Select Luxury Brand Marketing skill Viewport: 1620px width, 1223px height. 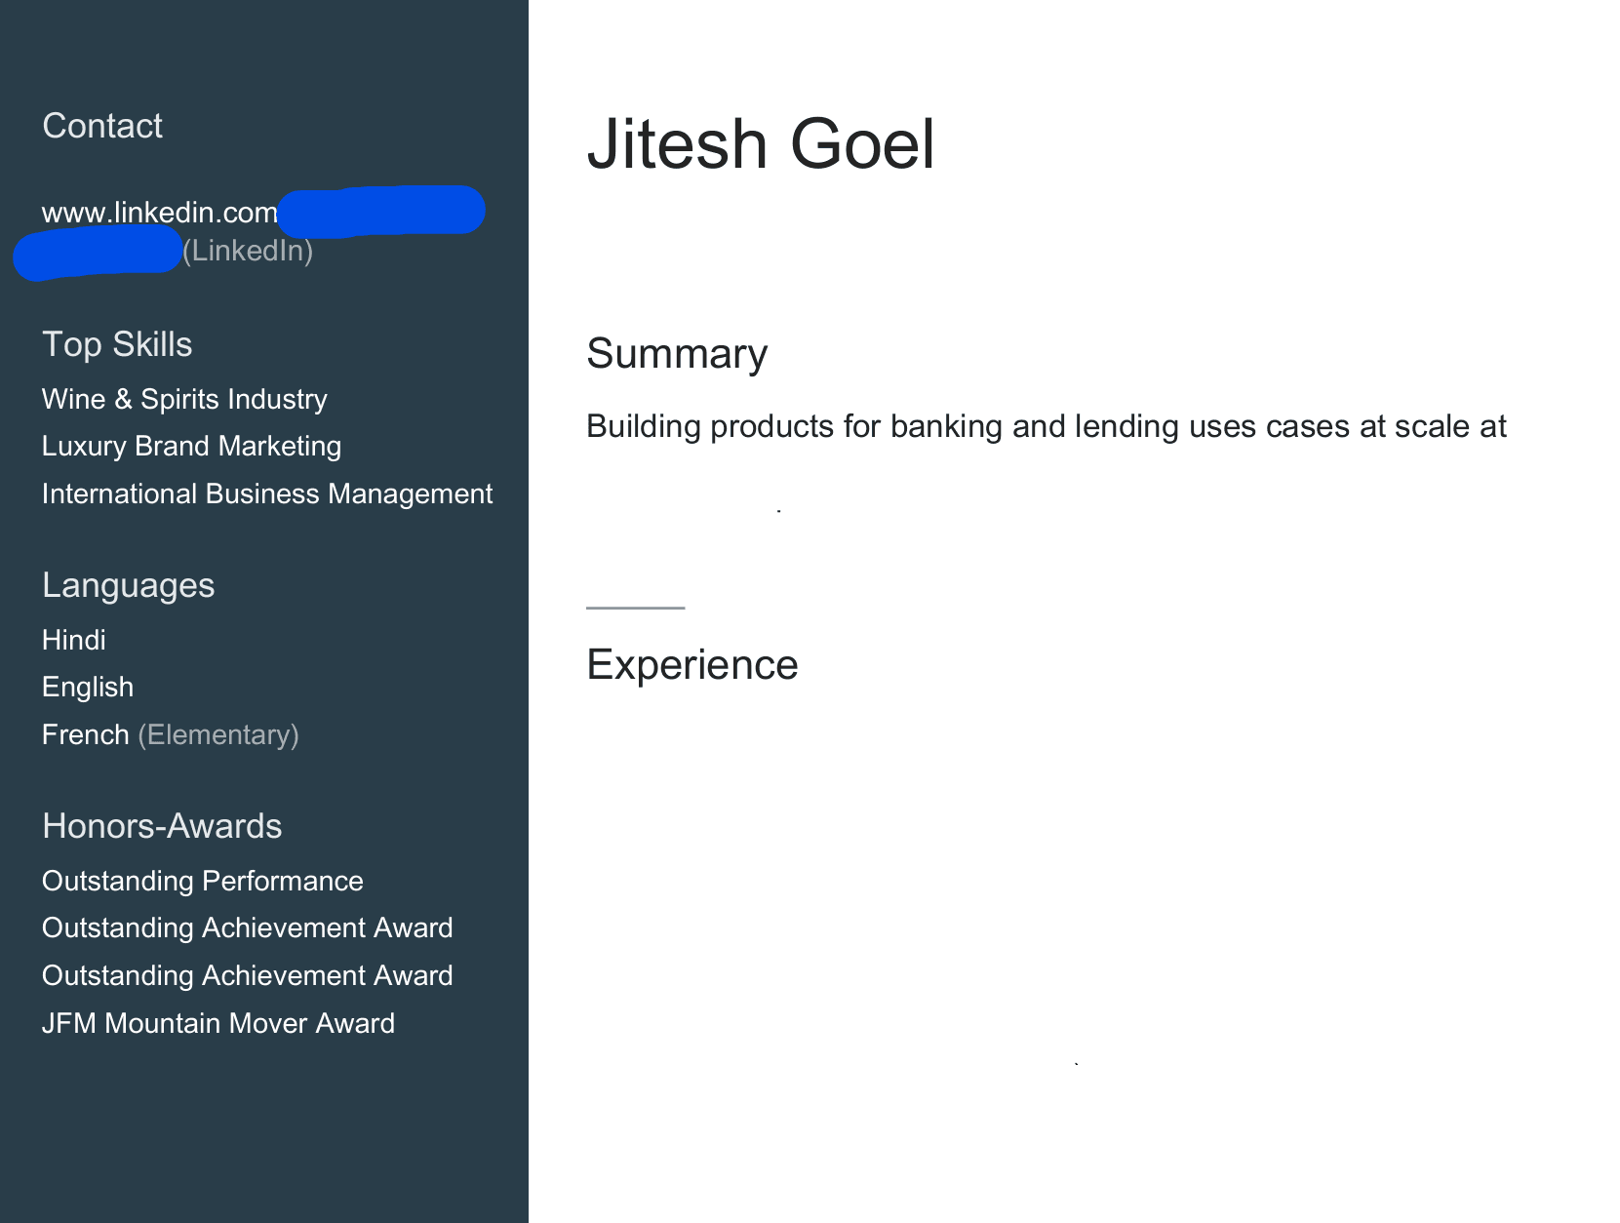click(x=191, y=447)
